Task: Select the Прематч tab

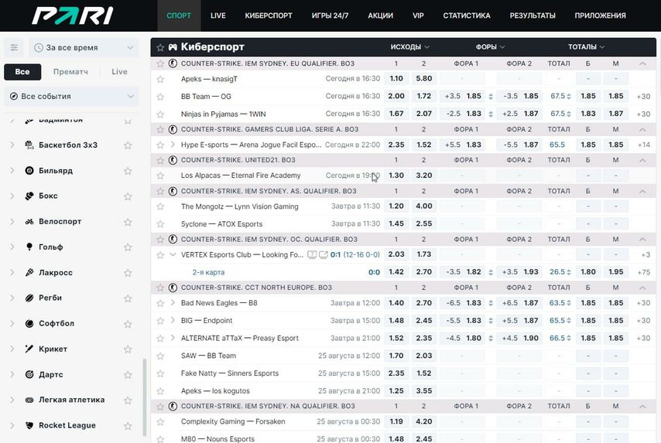Action: (x=70, y=72)
